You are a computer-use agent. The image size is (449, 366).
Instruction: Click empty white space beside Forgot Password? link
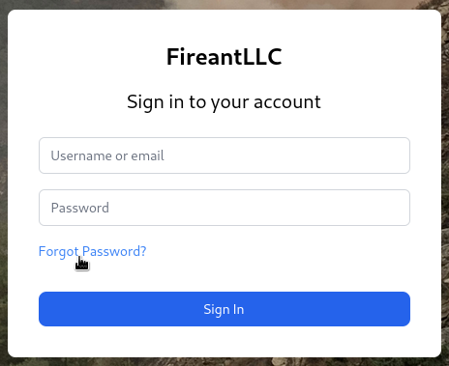[274, 251]
